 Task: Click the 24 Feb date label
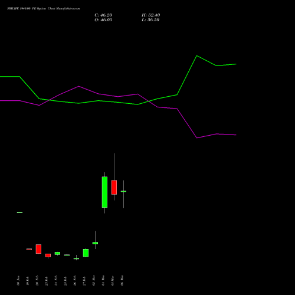click(x=56, y=281)
